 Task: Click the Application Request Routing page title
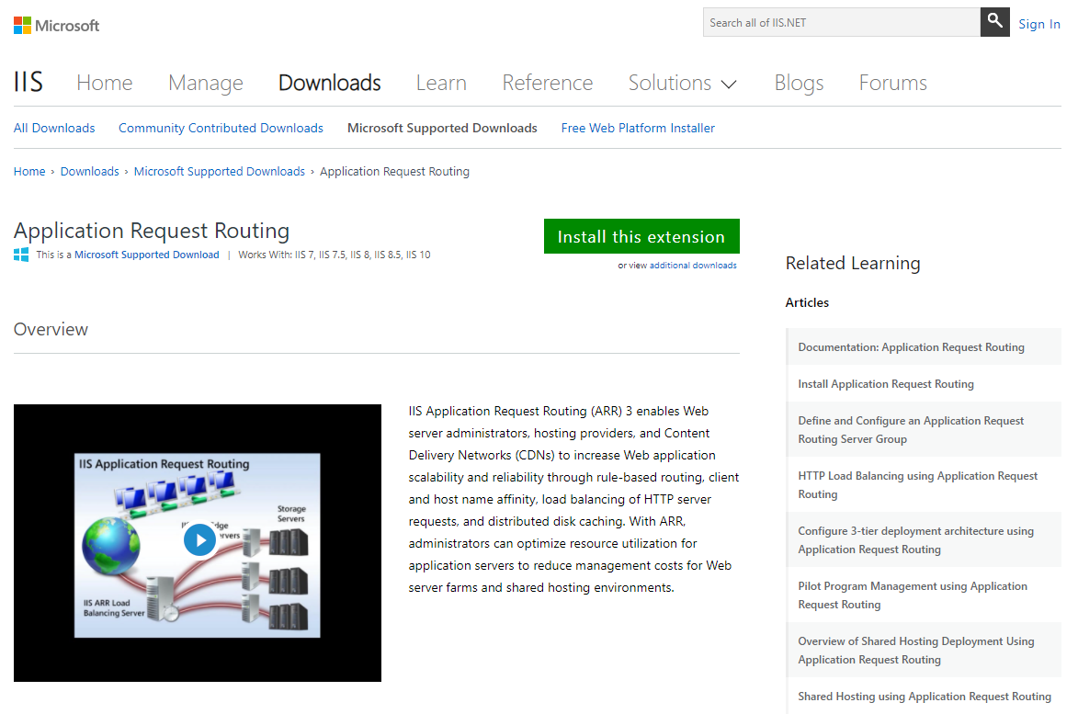[152, 231]
